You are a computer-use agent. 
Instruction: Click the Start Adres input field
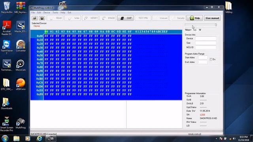pos(203,58)
